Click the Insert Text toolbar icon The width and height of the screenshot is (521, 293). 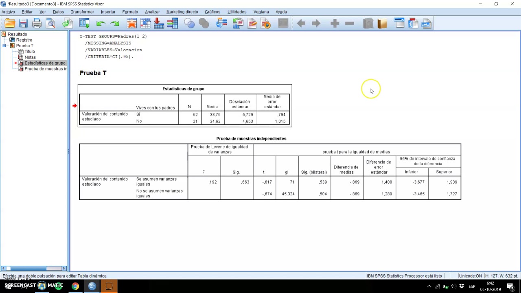427,24
